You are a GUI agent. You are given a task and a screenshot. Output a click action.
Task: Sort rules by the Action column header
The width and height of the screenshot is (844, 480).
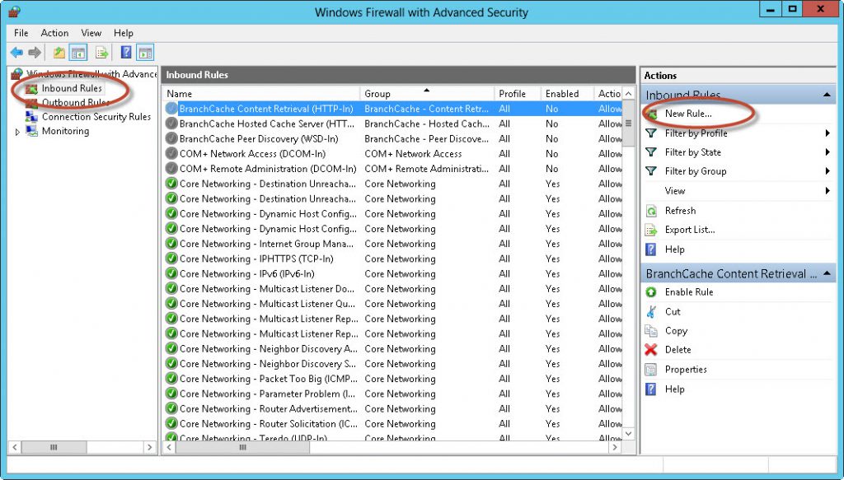click(x=608, y=94)
